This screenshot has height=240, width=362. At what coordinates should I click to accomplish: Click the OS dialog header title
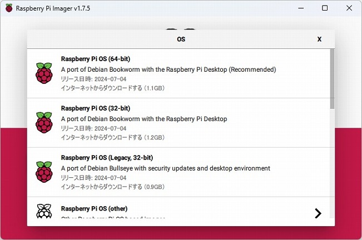(181, 39)
